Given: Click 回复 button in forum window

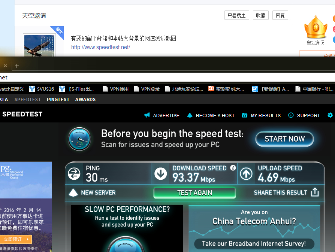Looking at the screenshot, I should click(280, 15).
